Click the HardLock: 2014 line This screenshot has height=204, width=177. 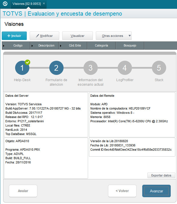16,130
